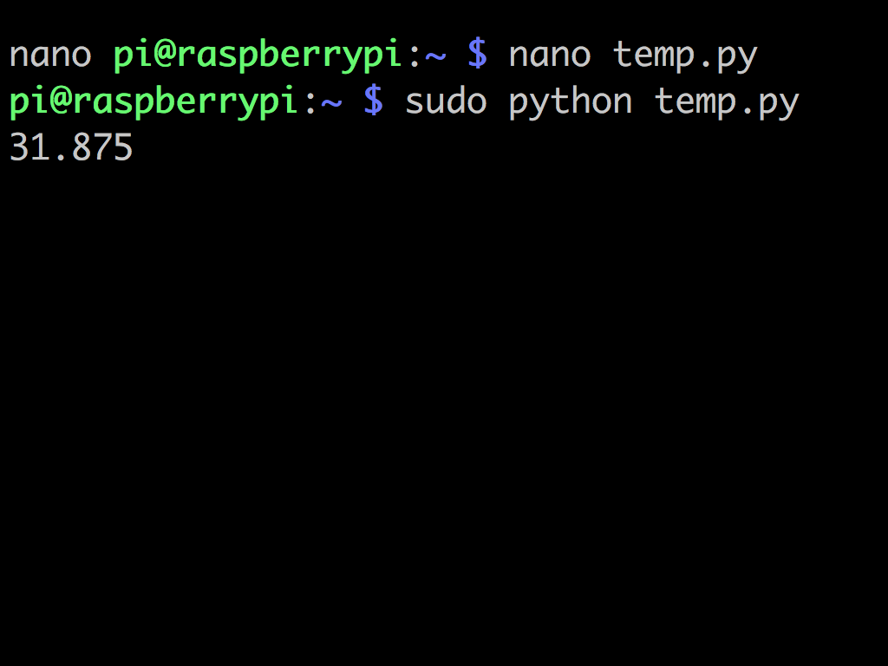
Task: Select temp.py filename in the python command
Action: tap(727, 103)
